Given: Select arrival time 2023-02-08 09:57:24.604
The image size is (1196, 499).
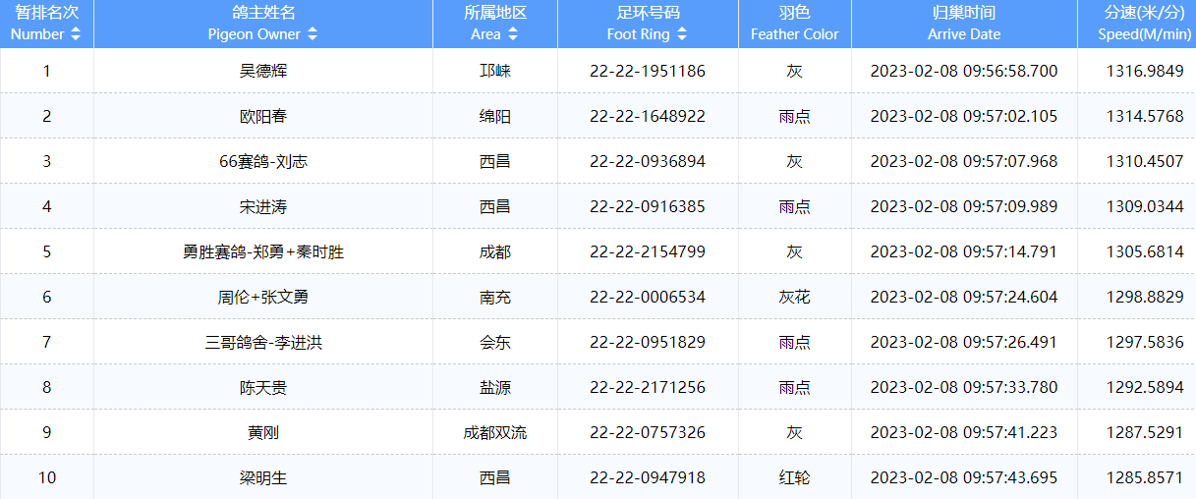Looking at the screenshot, I should click(963, 298).
